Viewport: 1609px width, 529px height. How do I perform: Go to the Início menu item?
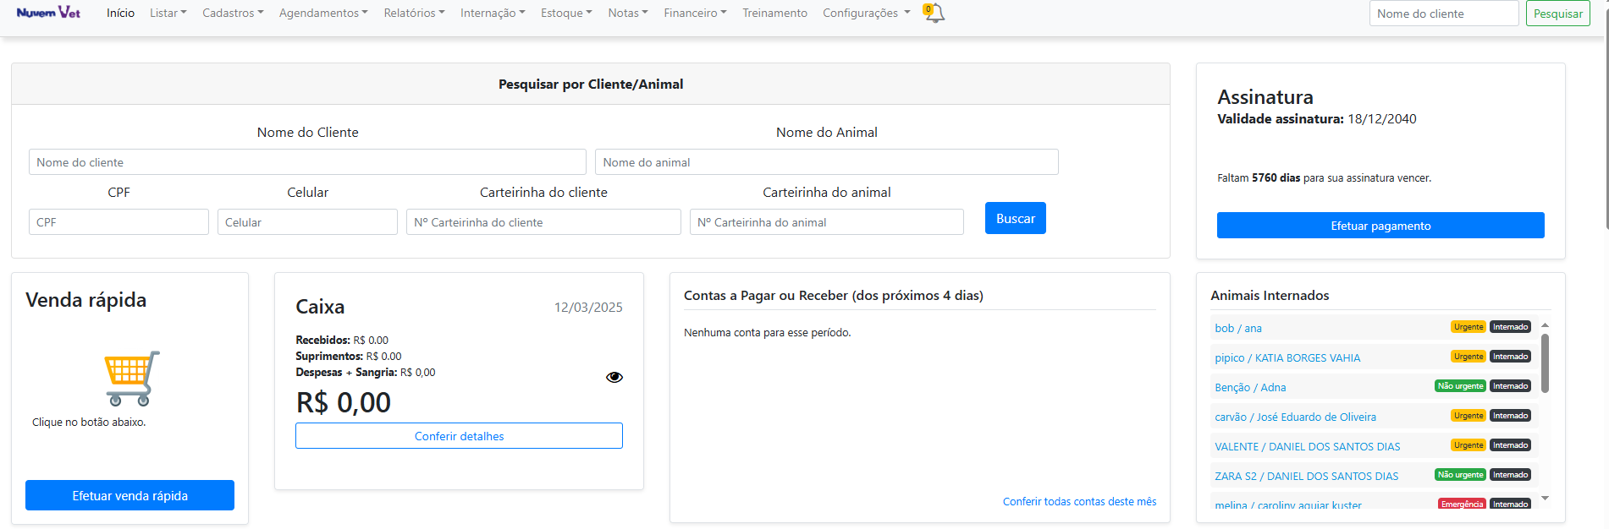click(120, 13)
